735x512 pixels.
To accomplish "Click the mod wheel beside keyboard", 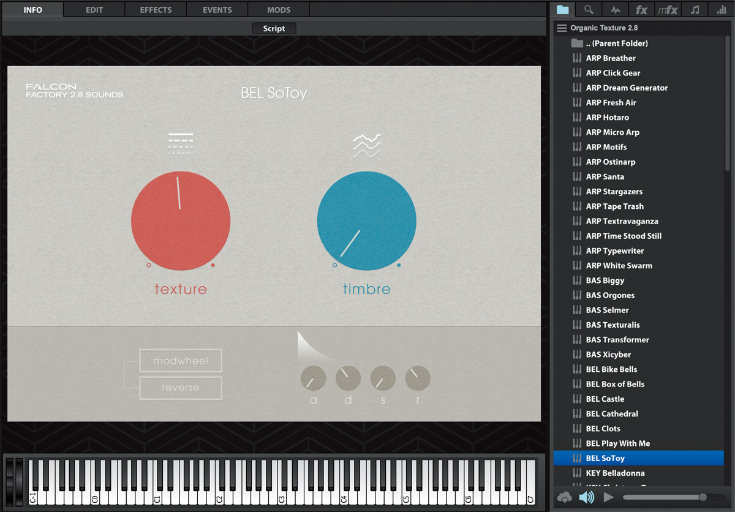I will click(x=20, y=481).
